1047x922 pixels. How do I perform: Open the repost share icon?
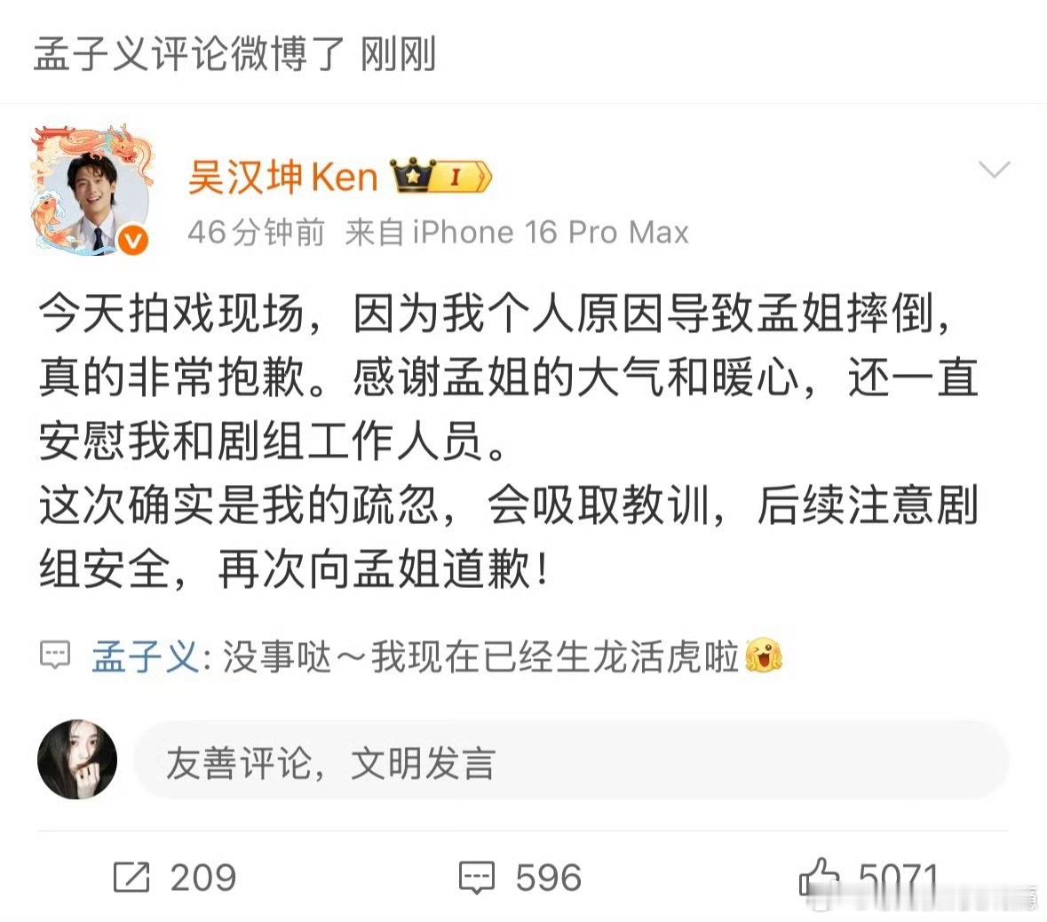(x=131, y=877)
